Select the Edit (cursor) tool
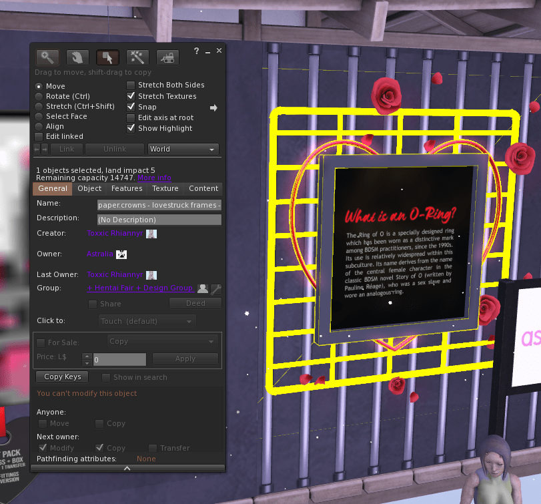This screenshot has height=504, width=541. click(107, 57)
